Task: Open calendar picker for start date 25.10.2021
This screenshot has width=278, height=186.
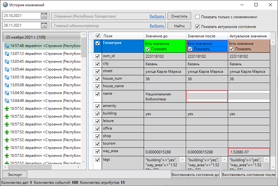Action: click(44, 16)
